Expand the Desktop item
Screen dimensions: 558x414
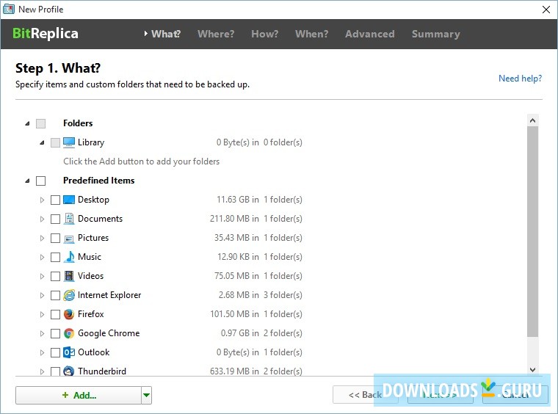coord(42,200)
